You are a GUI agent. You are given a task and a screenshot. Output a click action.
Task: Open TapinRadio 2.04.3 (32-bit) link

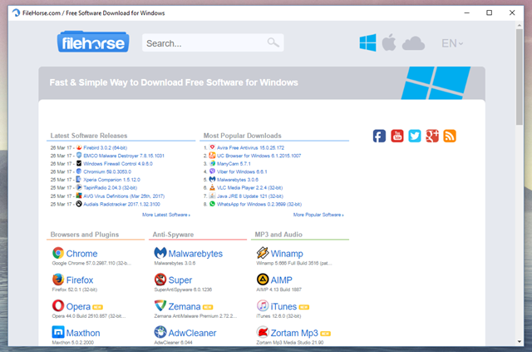point(111,187)
